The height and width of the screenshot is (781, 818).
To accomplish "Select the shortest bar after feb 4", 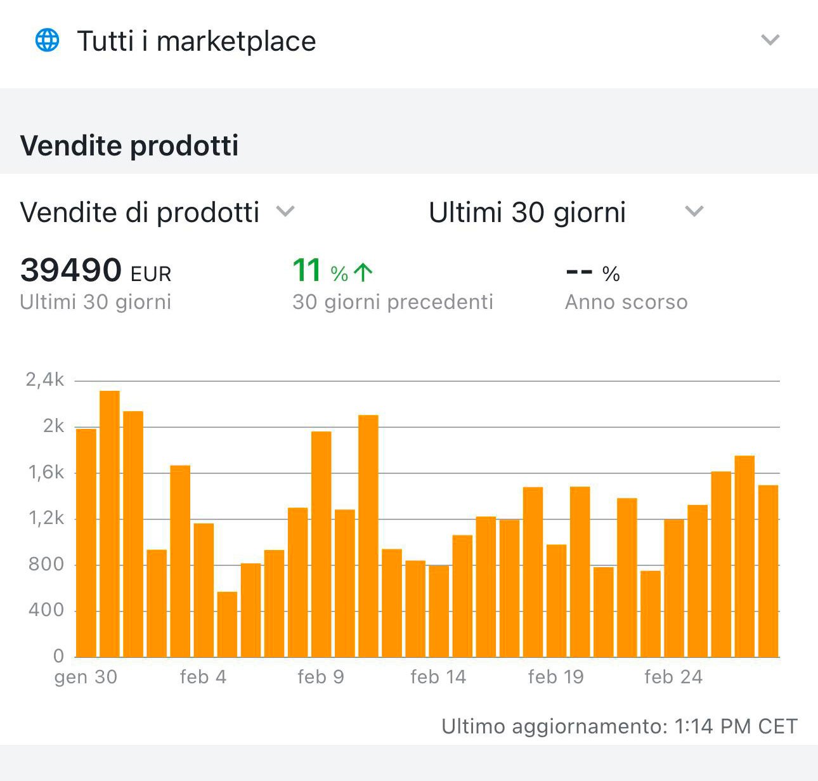I will 227,624.
